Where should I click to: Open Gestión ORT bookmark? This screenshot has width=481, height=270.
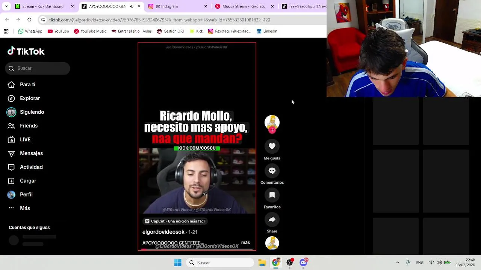(171, 31)
